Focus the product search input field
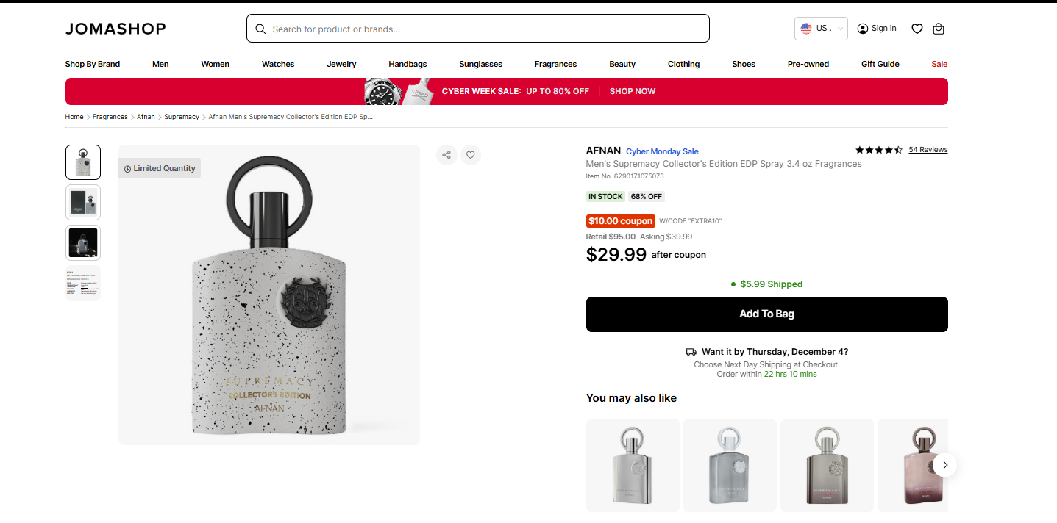 [485, 29]
